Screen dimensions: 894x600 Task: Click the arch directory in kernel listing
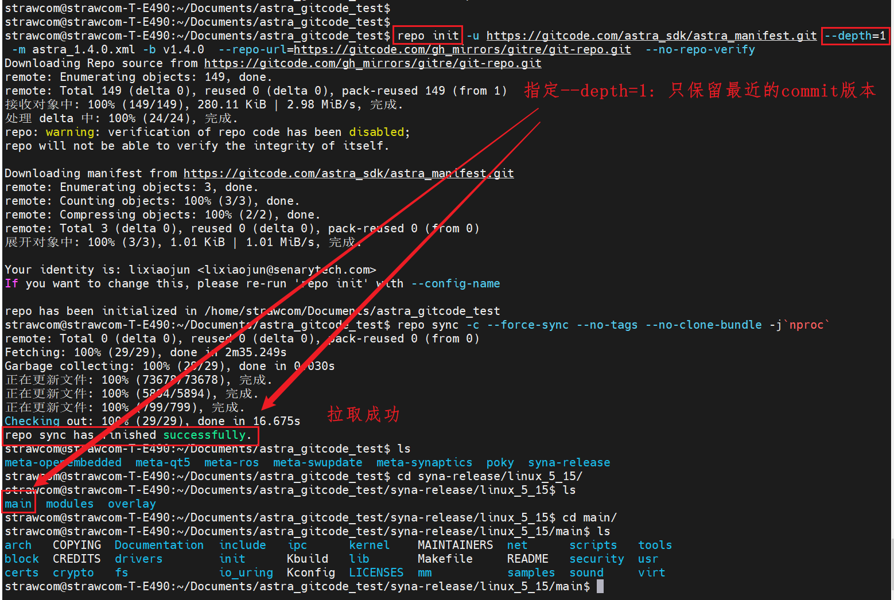pos(18,545)
